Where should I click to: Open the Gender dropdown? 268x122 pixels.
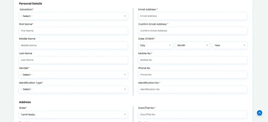click(73, 75)
